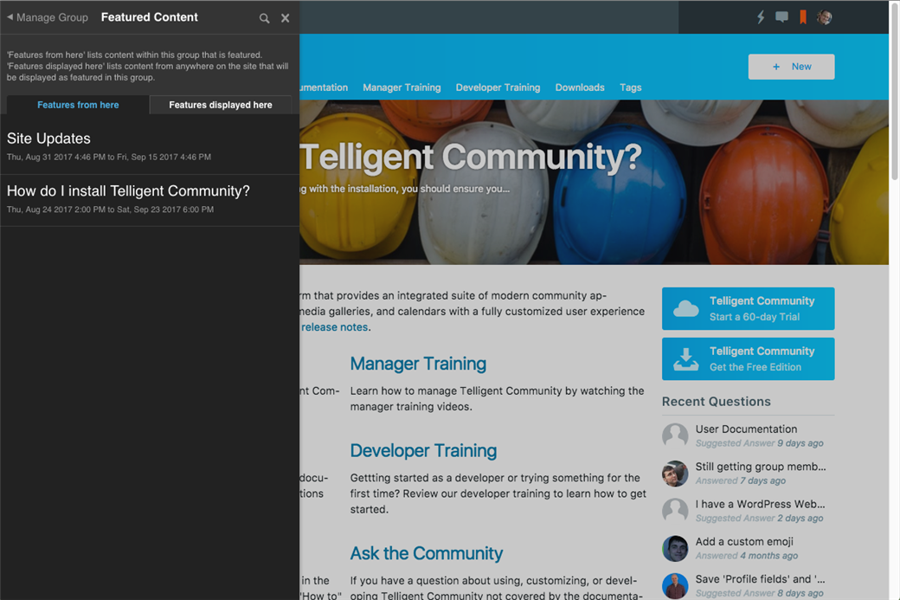Open the Developer Training navigation tab
Image resolution: width=900 pixels, height=600 pixels.
click(x=498, y=87)
